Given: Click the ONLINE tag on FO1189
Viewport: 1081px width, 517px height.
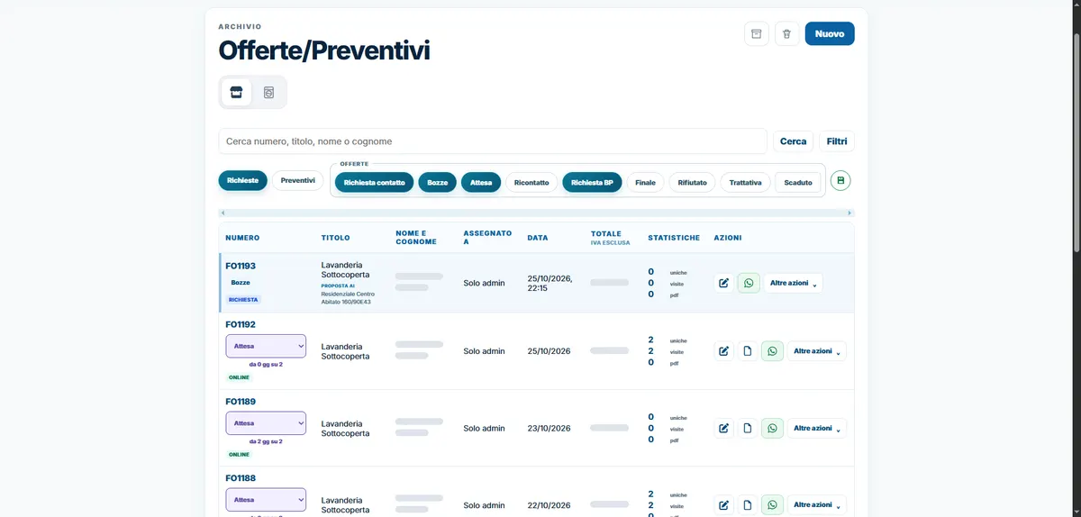Looking at the screenshot, I should (239, 455).
